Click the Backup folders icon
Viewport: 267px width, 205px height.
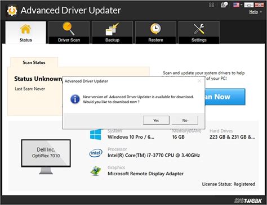pyautogui.click(x=112, y=29)
